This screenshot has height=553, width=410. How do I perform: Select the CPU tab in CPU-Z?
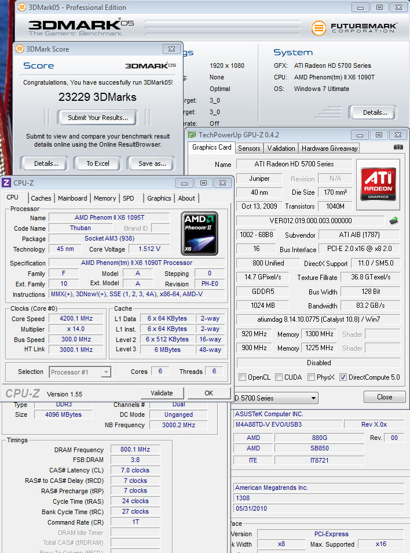point(13,197)
